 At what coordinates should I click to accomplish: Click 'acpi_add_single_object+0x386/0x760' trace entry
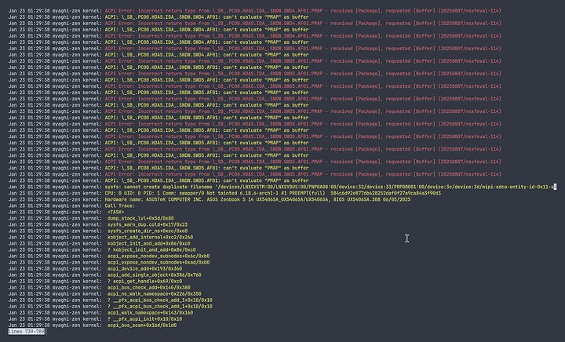pyautogui.click(x=155, y=275)
